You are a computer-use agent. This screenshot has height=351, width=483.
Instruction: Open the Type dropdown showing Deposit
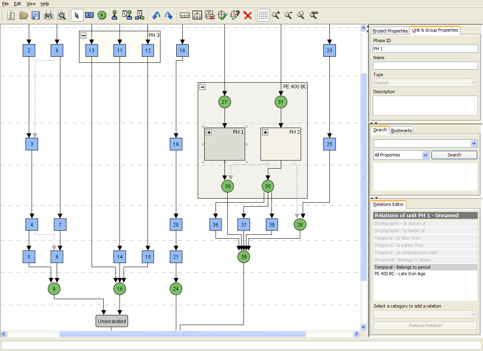pyautogui.click(x=474, y=83)
